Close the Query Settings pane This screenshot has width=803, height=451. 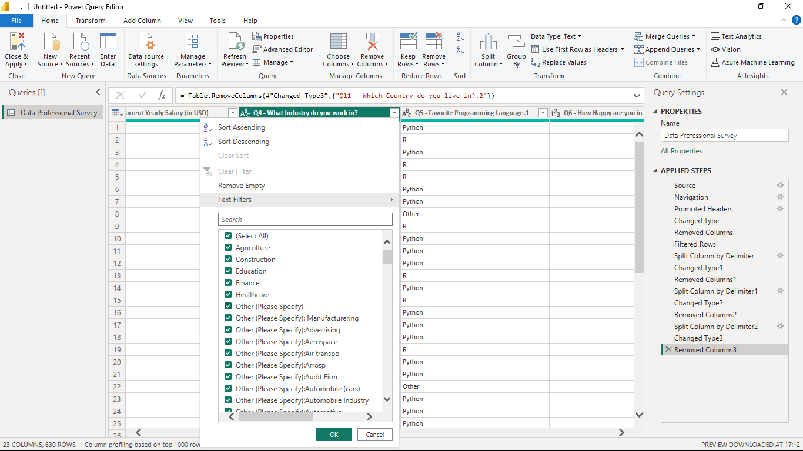click(x=784, y=92)
